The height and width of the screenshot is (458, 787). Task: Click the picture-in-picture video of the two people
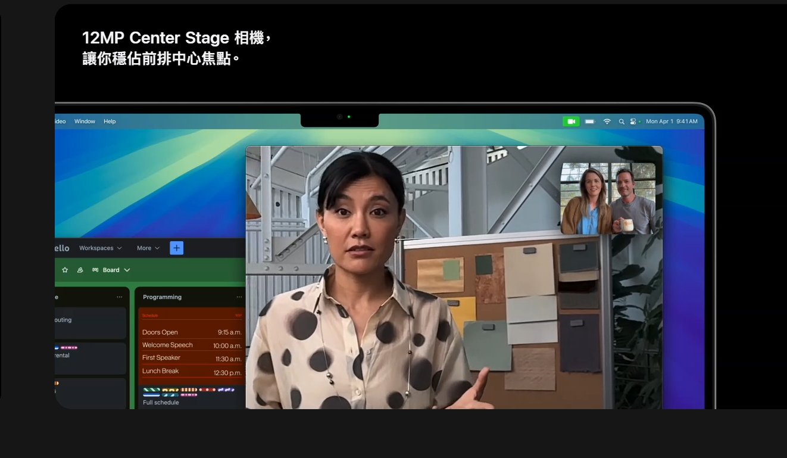[x=608, y=198]
